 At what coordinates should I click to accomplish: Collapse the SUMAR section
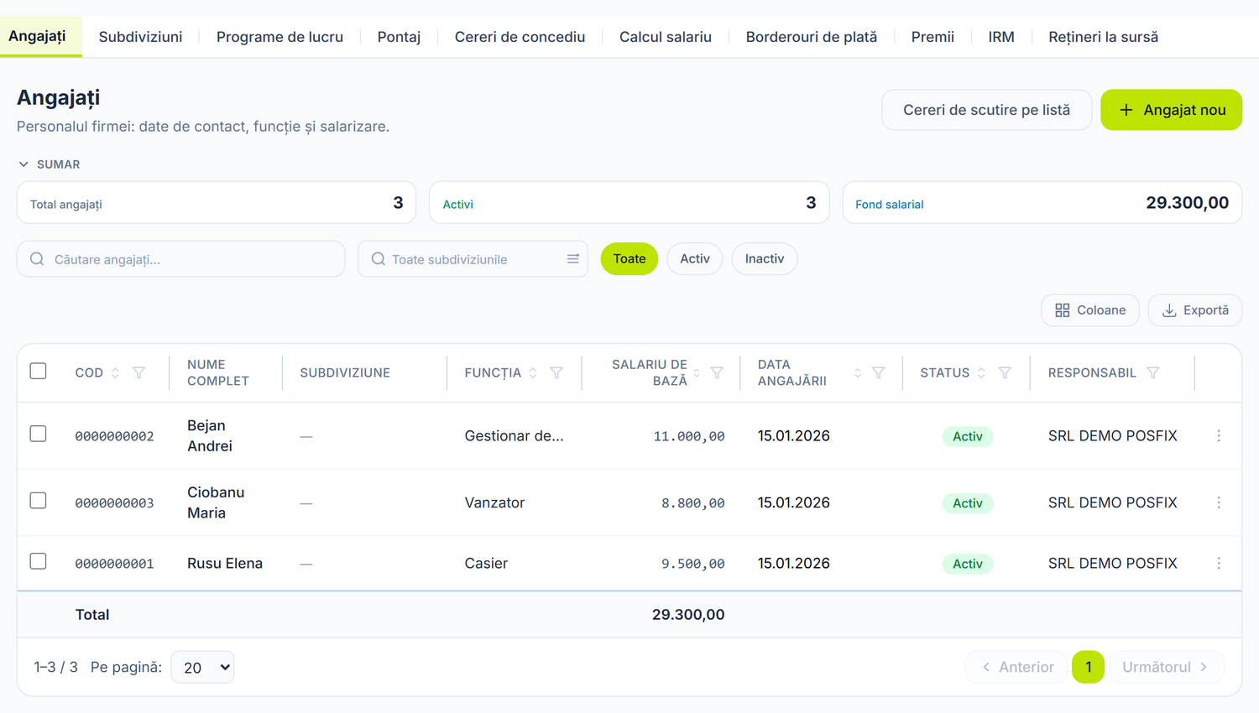pyautogui.click(x=49, y=164)
